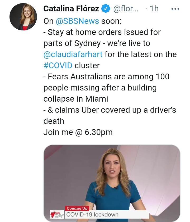Click the 'collapse in Miami' text line
The image size is (190, 222).
pos(76,99)
